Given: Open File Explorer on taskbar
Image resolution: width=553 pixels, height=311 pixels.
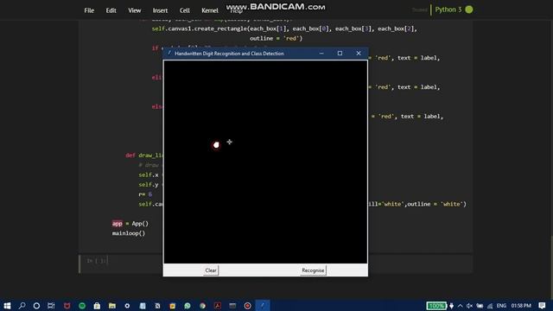Looking at the screenshot, I should (112, 306).
